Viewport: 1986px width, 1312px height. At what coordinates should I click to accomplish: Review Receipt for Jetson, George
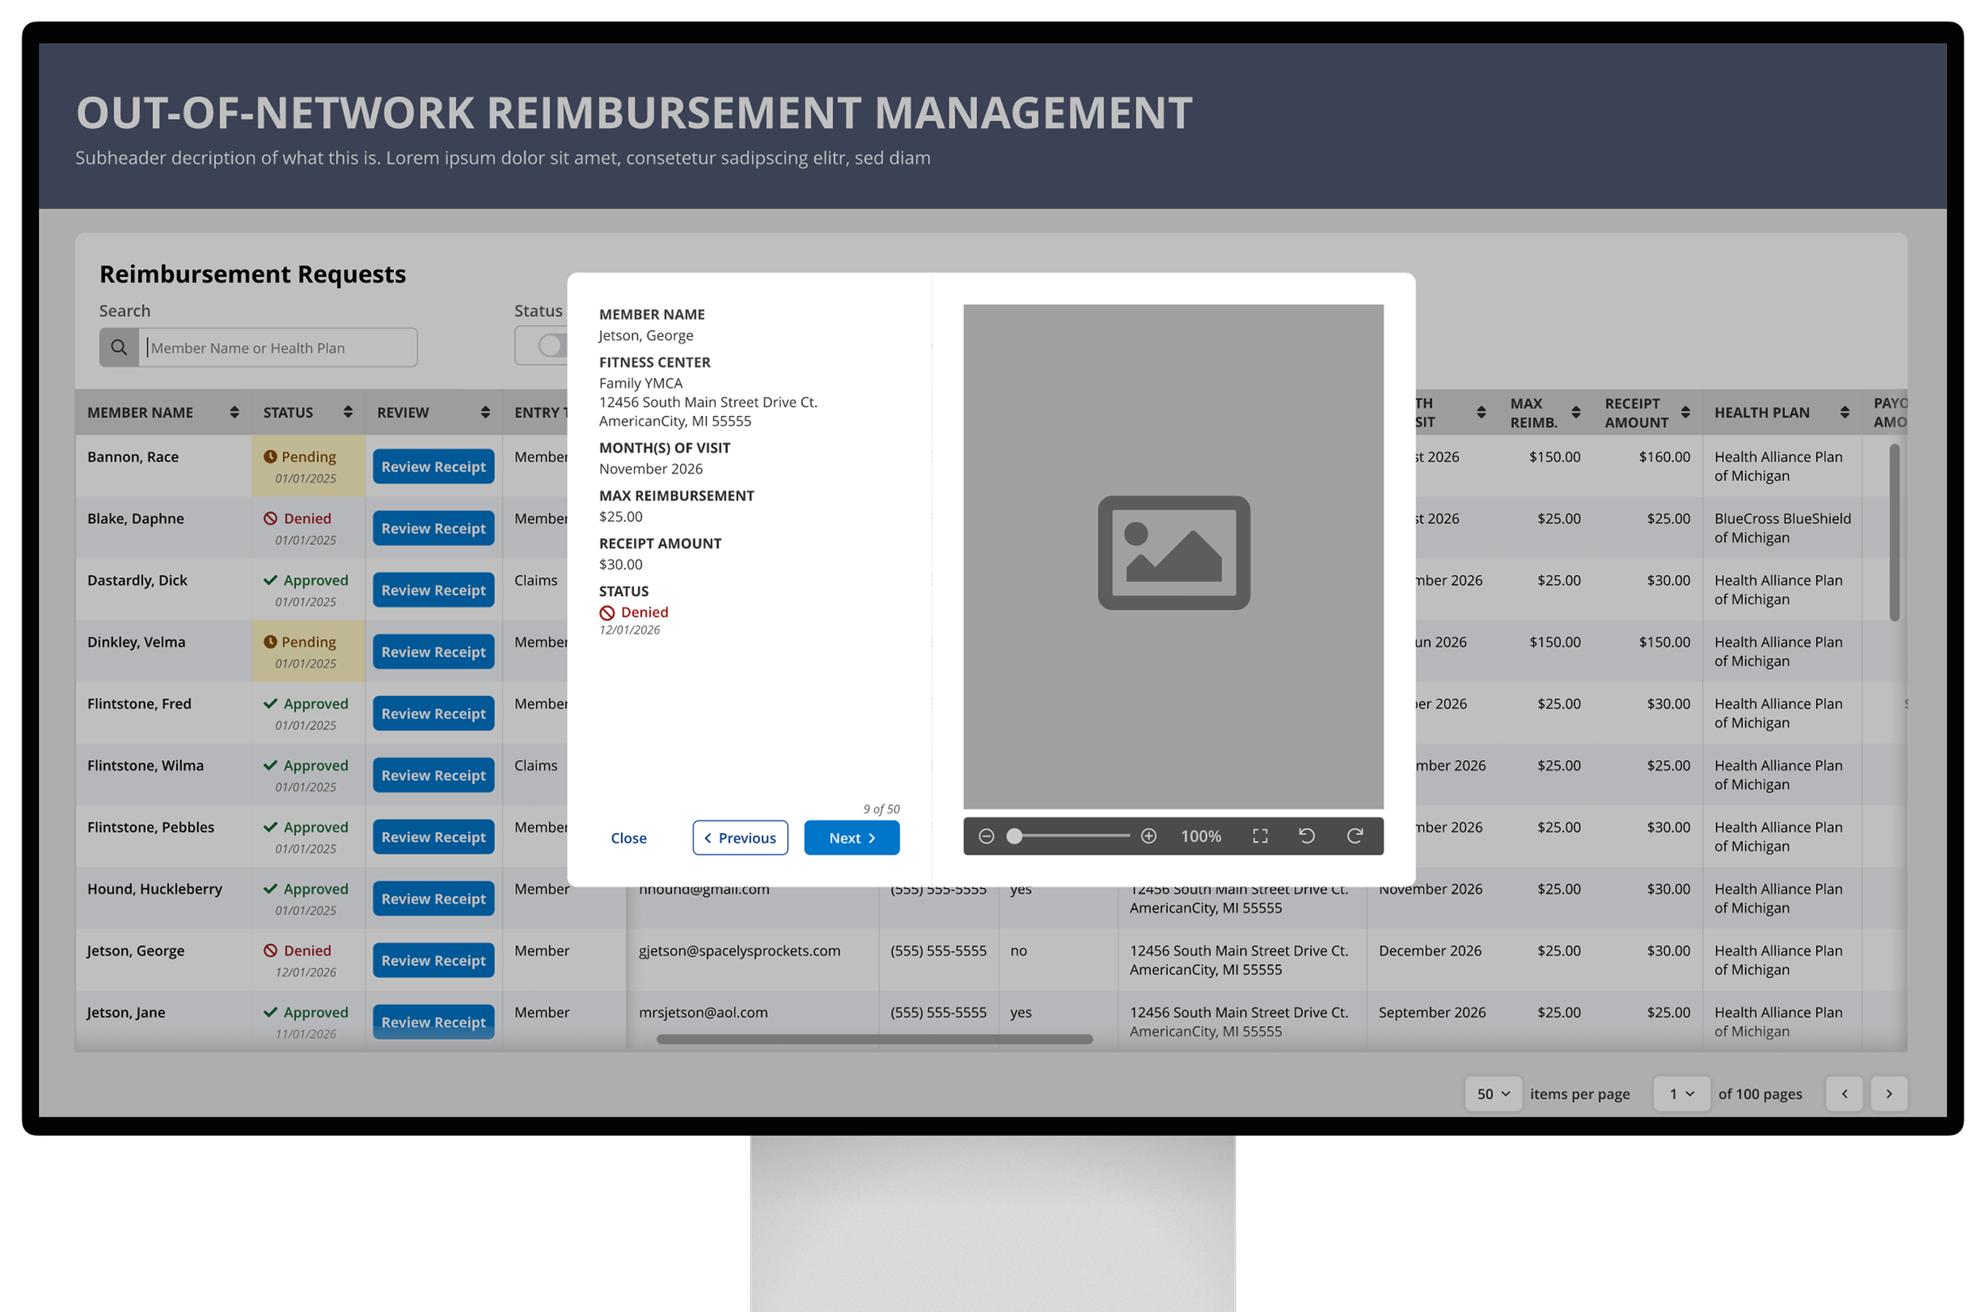click(434, 961)
